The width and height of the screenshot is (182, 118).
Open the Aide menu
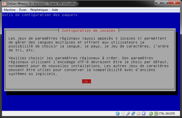(x=55, y=10)
